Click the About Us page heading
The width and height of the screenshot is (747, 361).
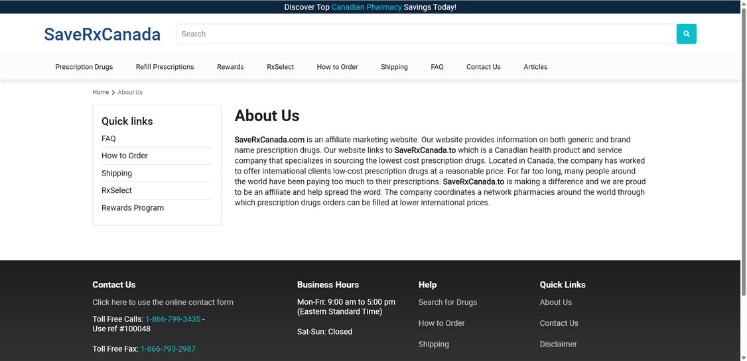pyautogui.click(x=267, y=115)
